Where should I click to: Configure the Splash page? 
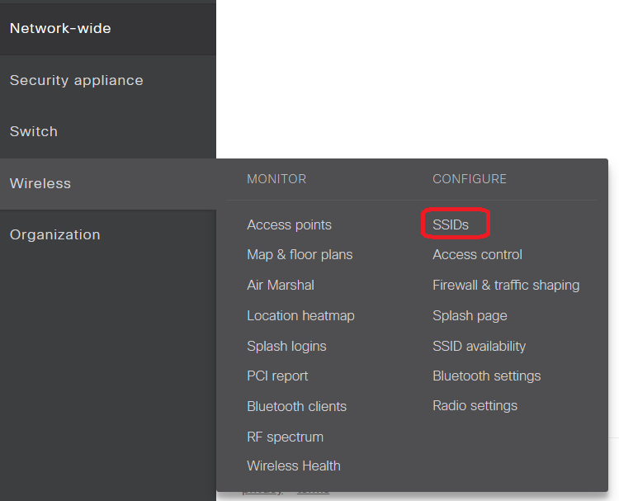(470, 315)
